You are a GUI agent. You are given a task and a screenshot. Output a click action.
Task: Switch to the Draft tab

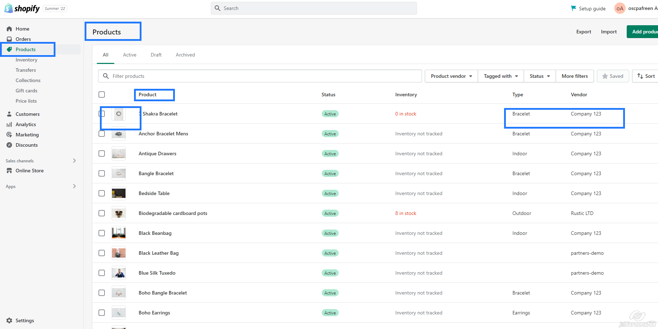click(x=156, y=55)
